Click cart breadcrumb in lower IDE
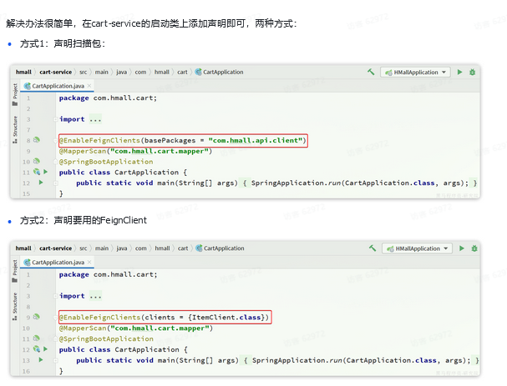507x386 pixels. (183, 248)
